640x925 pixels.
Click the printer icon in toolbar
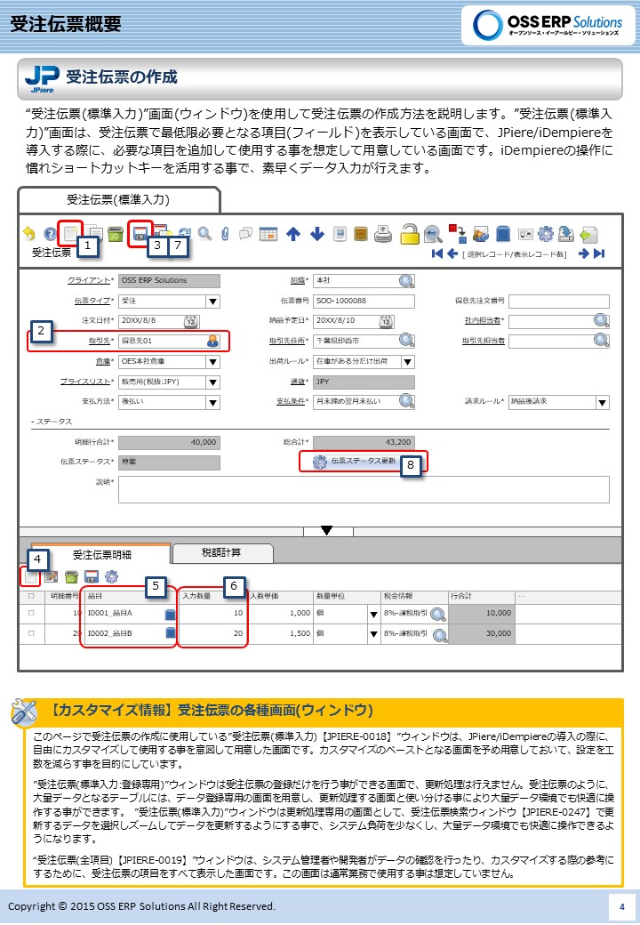(x=383, y=234)
